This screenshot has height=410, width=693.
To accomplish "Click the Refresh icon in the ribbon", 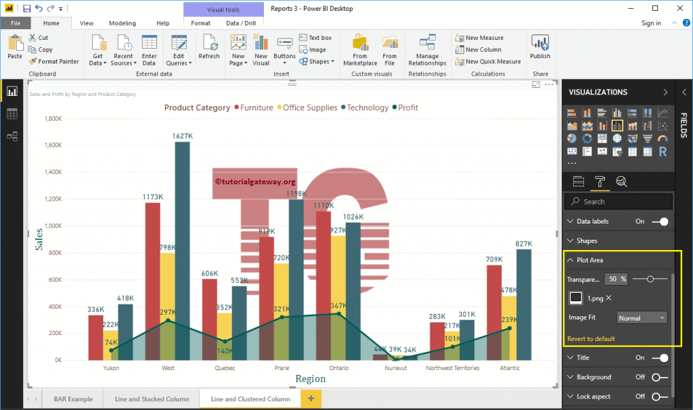I will click(x=209, y=47).
